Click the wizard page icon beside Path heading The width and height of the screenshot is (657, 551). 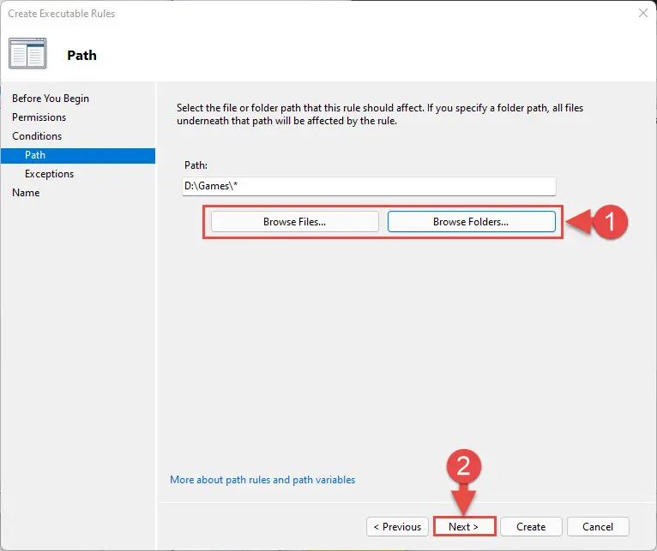click(x=27, y=53)
